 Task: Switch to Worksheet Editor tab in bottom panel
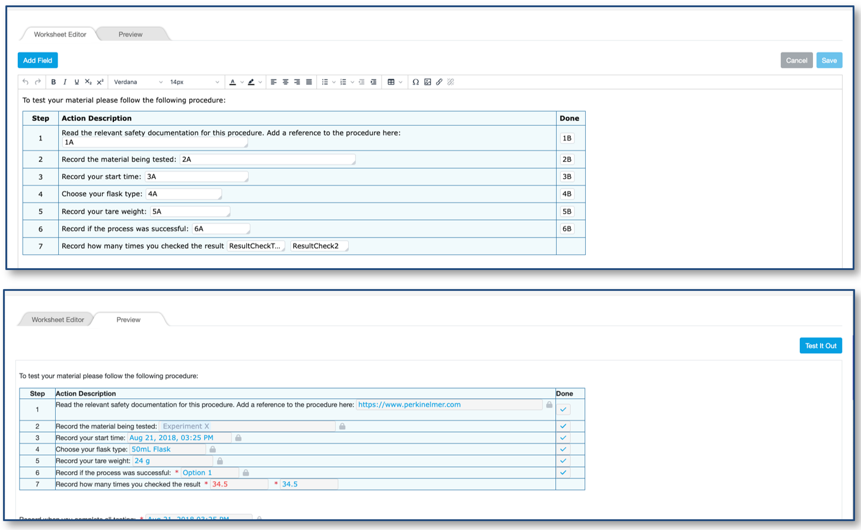[x=58, y=319]
